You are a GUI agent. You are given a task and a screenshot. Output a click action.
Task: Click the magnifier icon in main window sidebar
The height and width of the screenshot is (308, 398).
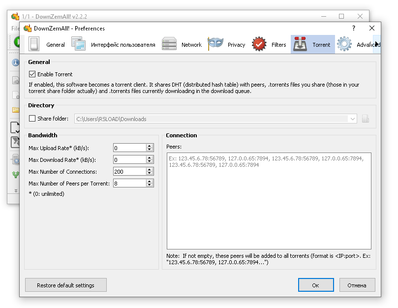click(x=16, y=160)
